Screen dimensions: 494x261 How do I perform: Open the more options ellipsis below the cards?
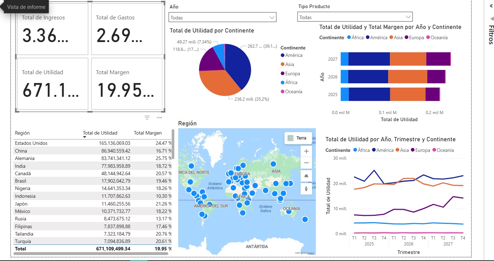(159, 118)
